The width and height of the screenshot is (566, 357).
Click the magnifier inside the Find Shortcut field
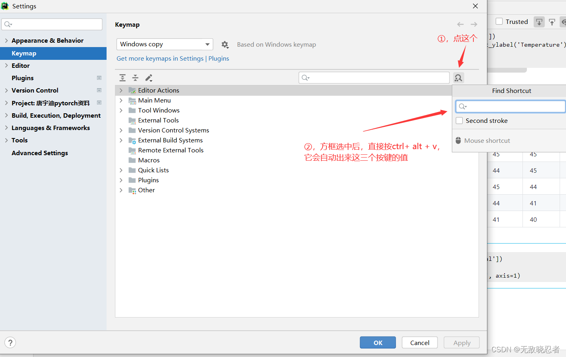pyautogui.click(x=463, y=107)
